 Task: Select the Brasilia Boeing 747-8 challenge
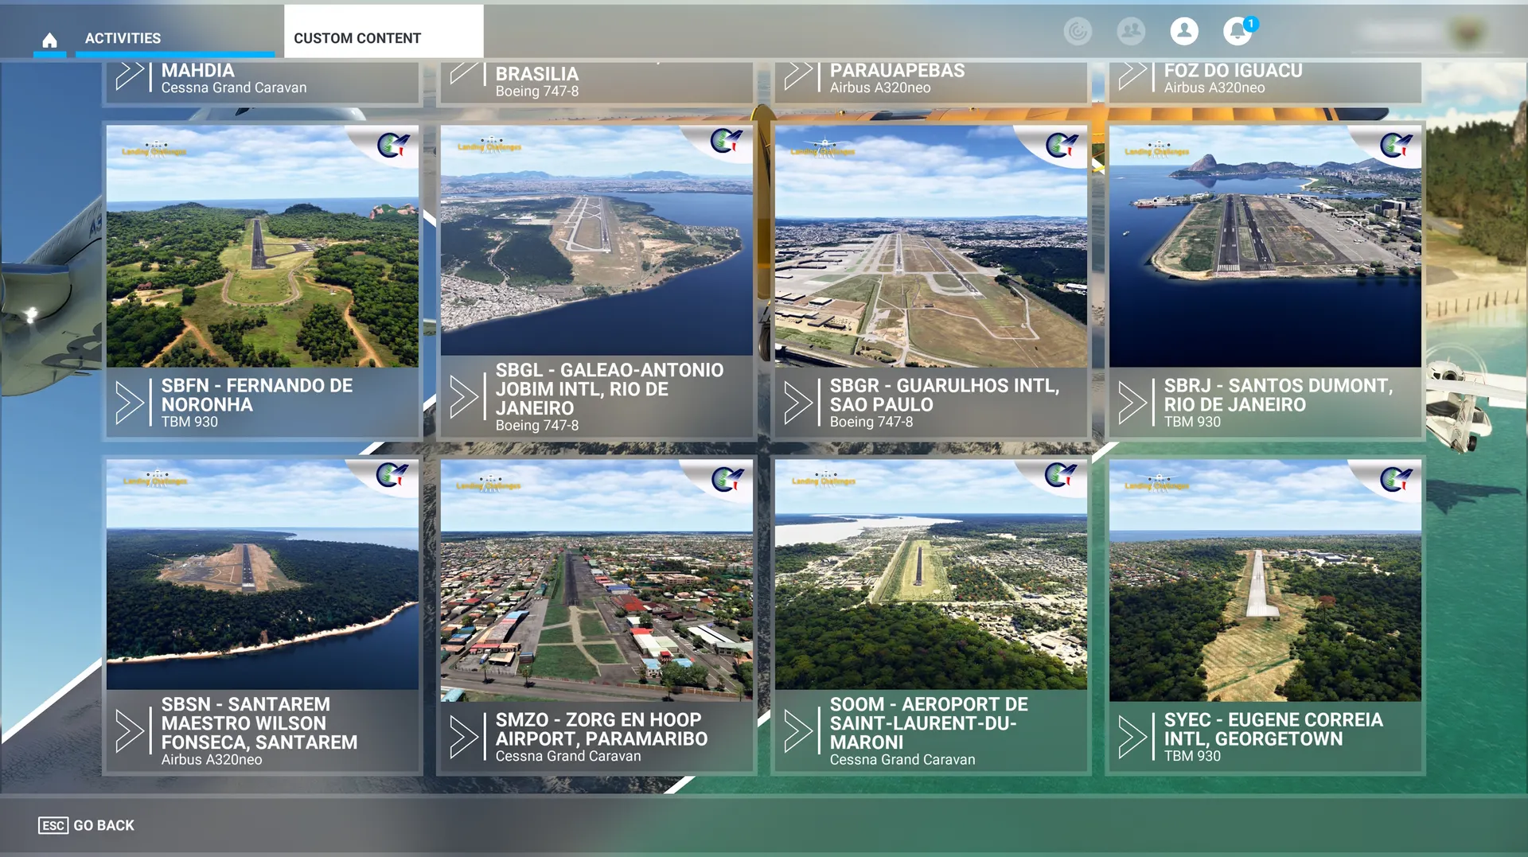point(597,81)
